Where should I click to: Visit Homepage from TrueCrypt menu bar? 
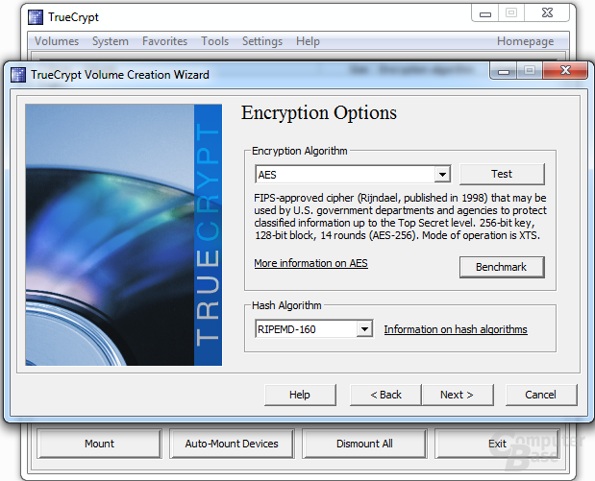tap(525, 41)
